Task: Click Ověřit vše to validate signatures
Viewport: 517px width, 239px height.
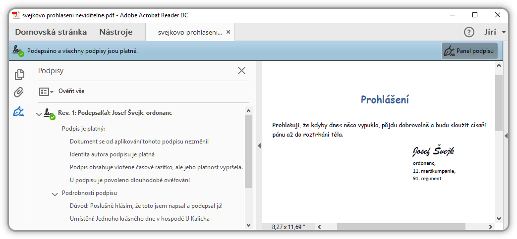Action: coord(71,91)
